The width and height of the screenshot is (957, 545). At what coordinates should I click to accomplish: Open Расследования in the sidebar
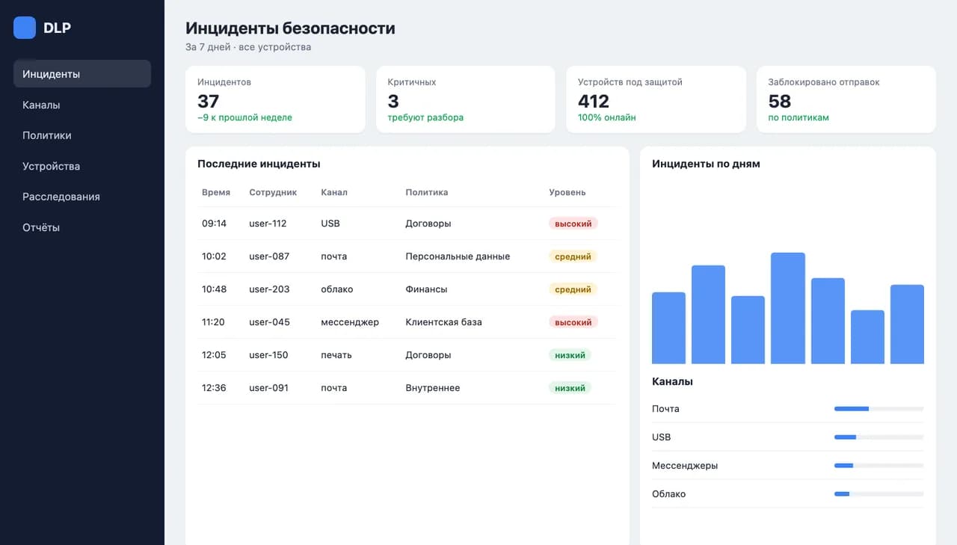[x=82, y=197]
